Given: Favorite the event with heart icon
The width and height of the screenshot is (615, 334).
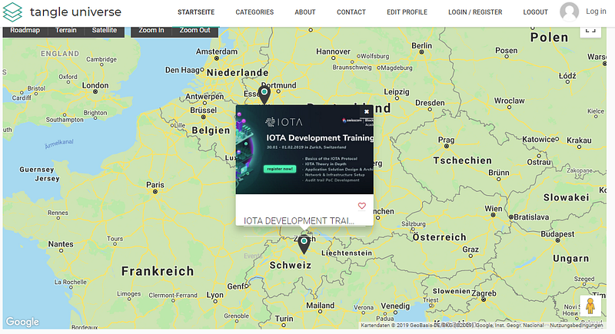Looking at the screenshot, I should click(x=361, y=206).
